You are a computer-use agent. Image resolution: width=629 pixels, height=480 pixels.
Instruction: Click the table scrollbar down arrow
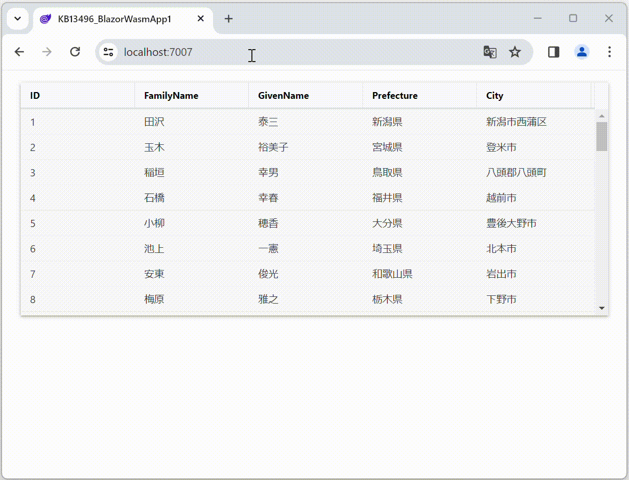click(602, 308)
